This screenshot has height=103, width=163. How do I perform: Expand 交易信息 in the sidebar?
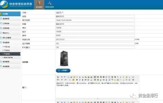10,28
